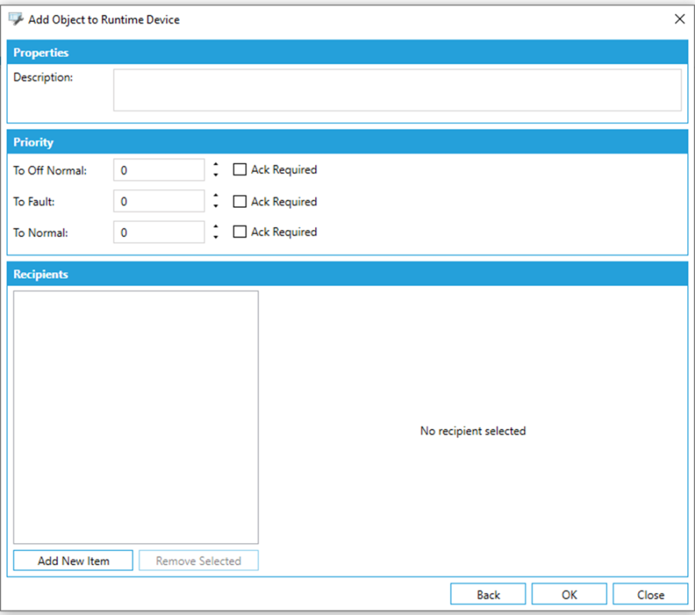Viewport: 695px width, 615px height.
Task: Click the To Normal priority field
Action: (x=159, y=232)
